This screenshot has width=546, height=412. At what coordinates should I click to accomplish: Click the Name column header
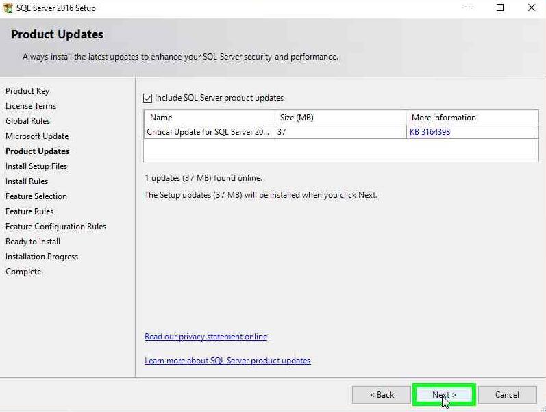tap(209, 118)
